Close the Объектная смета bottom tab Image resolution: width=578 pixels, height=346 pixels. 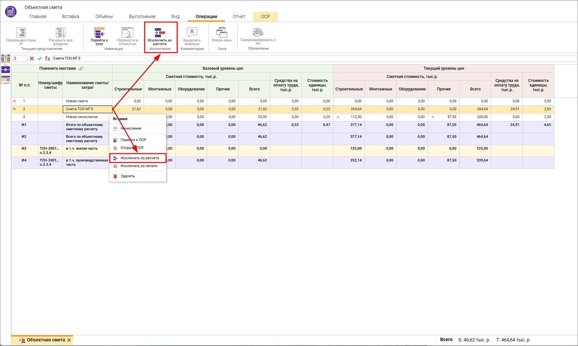pos(69,340)
